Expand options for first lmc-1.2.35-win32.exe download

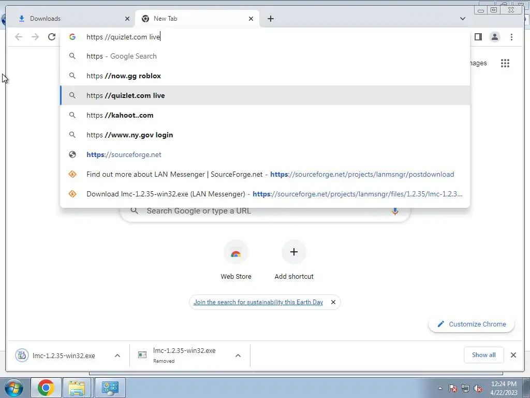(x=117, y=356)
